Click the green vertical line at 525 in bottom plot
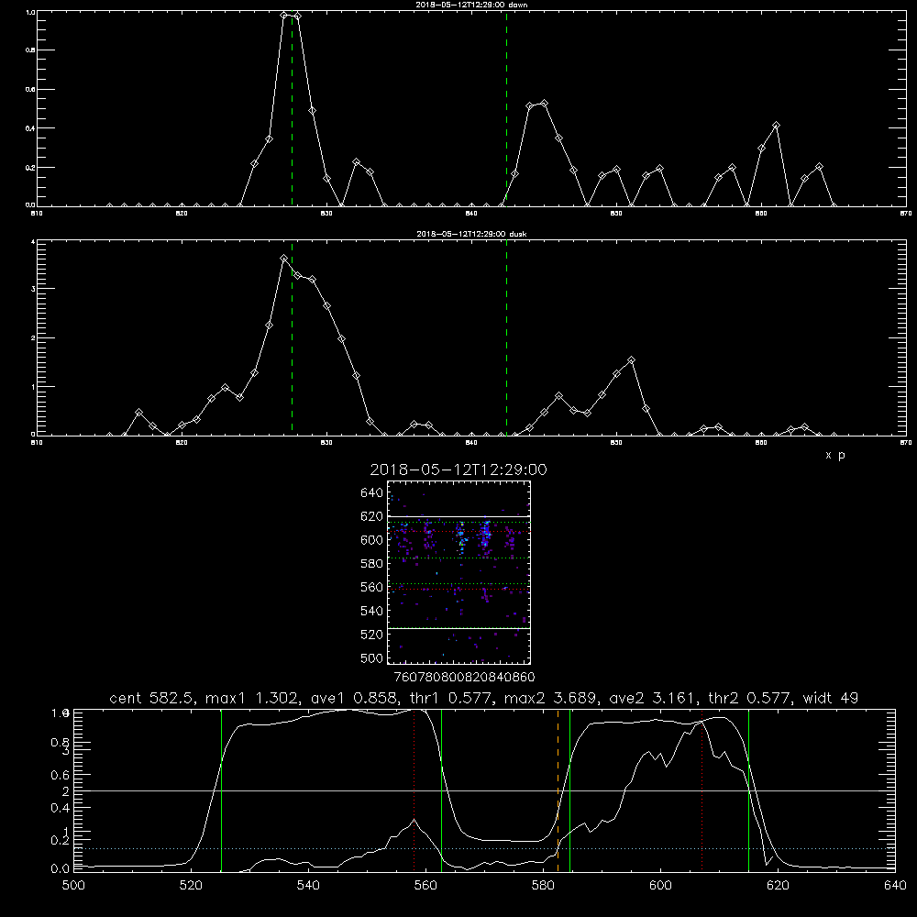The width and height of the screenshot is (917, 917). 221,790
